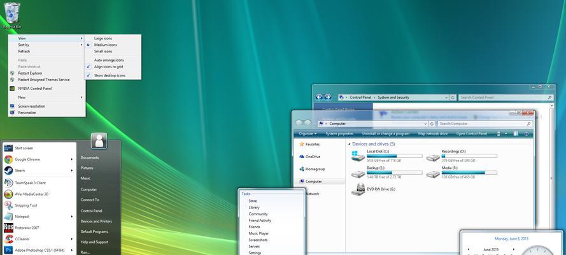
Task: Click Back arrow in Control Panel window
Action: 319,97
